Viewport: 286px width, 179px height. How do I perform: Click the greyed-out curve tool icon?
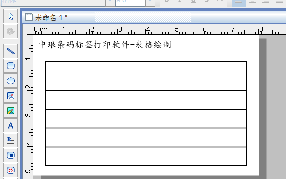(x=11, y=31)
